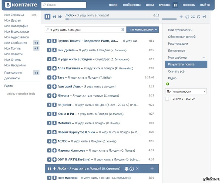This screenshot has width=222, height=183.
Task: Open Рекомендации section
Action: pos(178,44)
